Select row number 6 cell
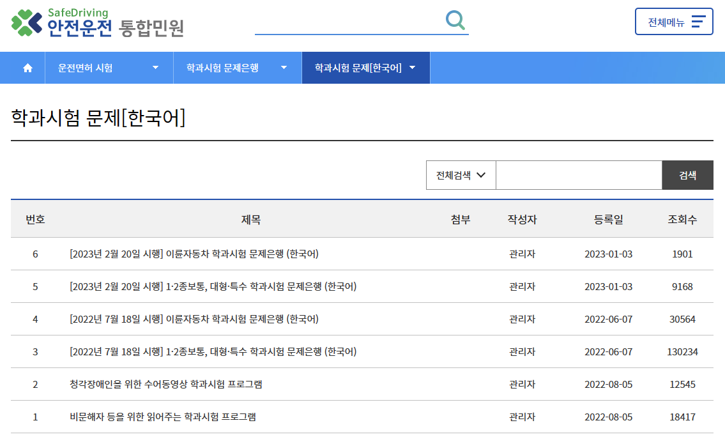The image size is (725, 439). tap(35, 254)
